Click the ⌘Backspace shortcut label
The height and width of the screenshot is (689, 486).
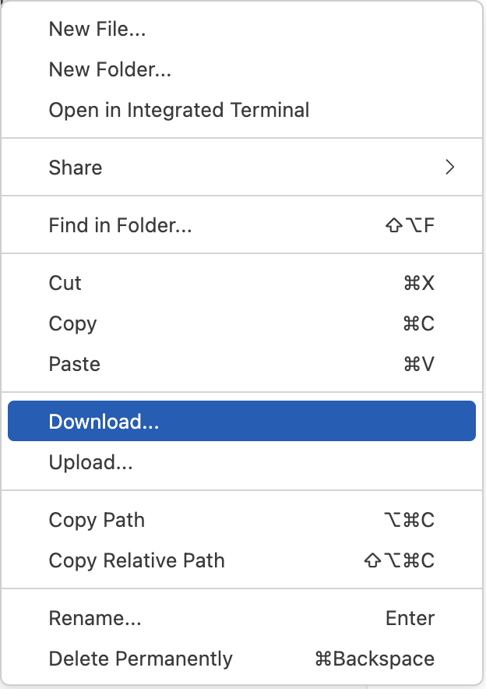(x=375, y=659)
